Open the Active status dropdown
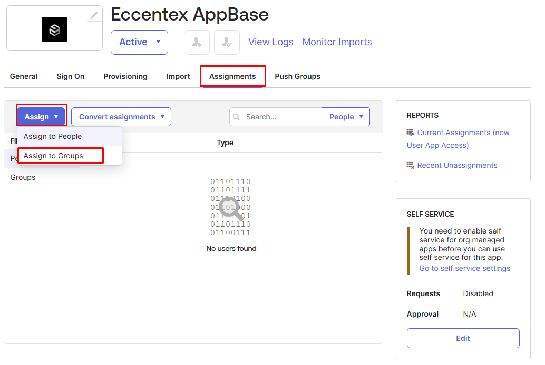Image resolution: width=545 pixels, height=365 pixels. [x=139, y=42]
